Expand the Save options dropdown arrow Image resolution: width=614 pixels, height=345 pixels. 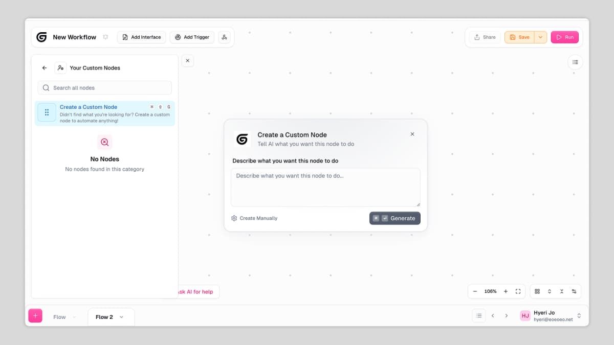click(x=540, y=37)
